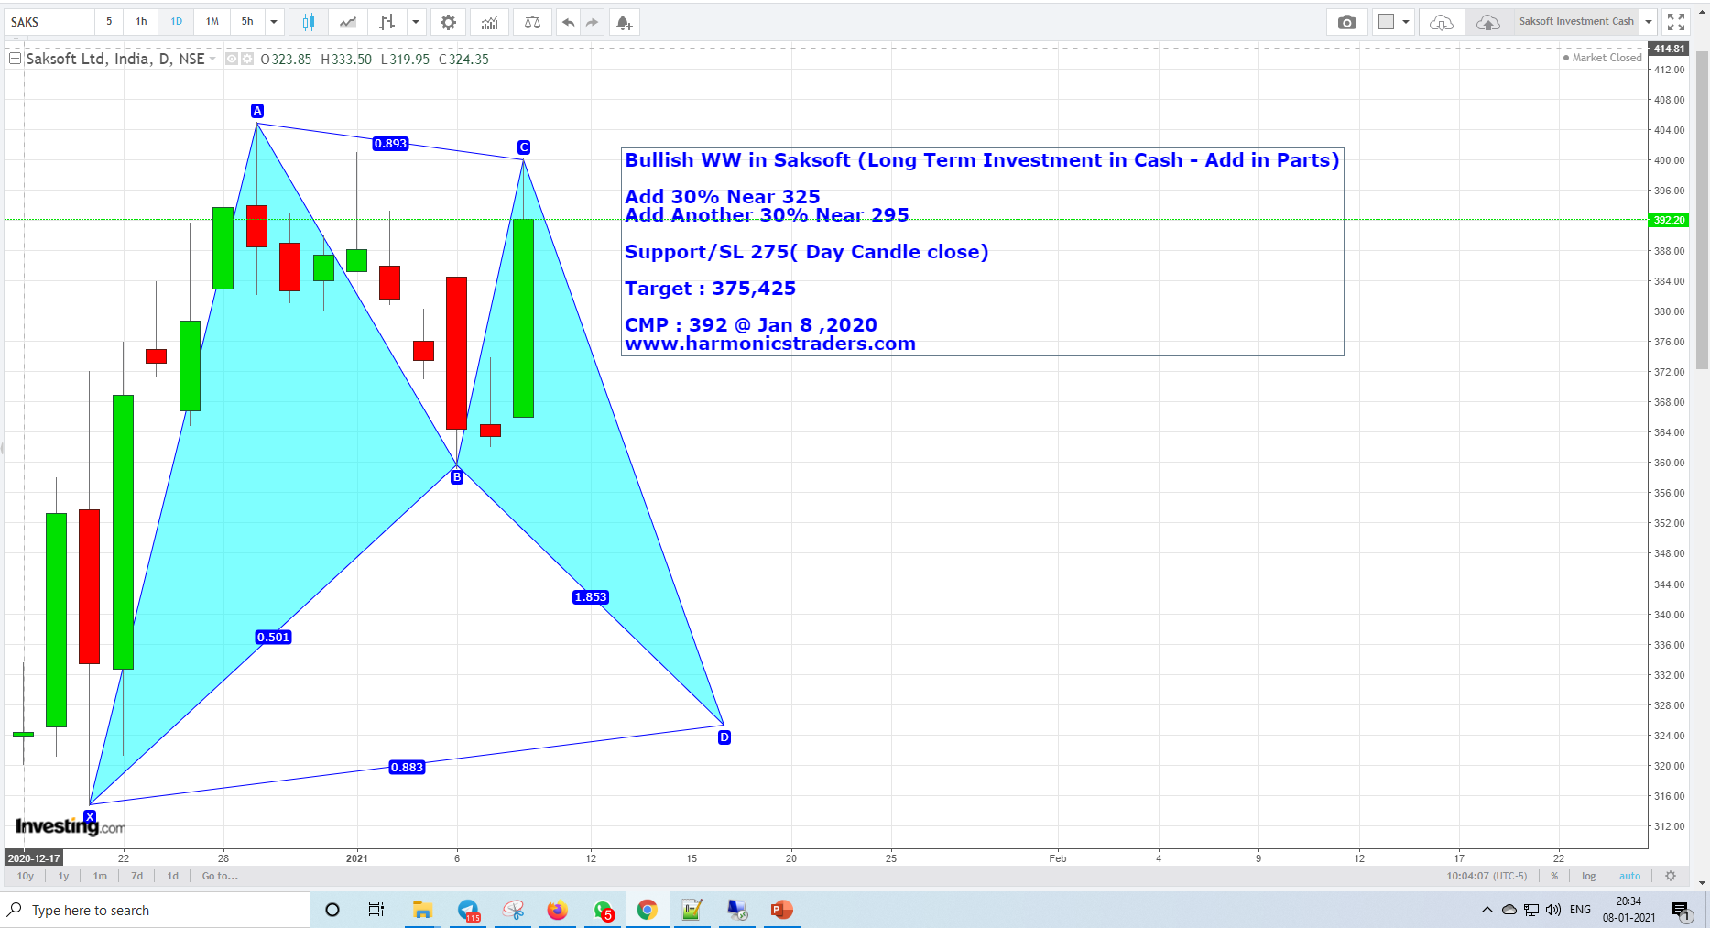This screenshot has height=928, width=1710.
Task: Click the time zone 10:04:07 (UTC-5)
Action: [1487, 877]
